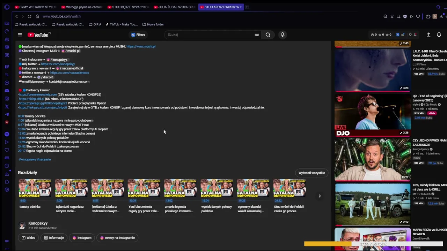Viewport: 447px width, 251px height.
Task: Open a new browser tab with the plus
Action: pos(247,7)
